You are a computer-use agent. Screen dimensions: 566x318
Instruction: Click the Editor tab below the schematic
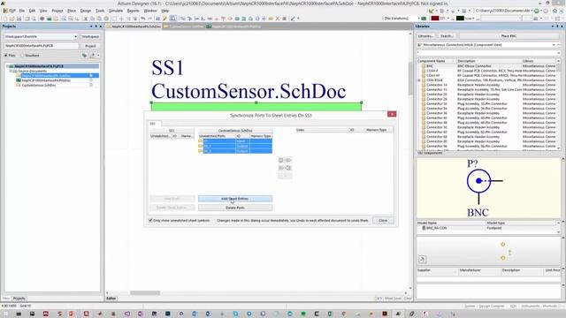tap(111, 299)
